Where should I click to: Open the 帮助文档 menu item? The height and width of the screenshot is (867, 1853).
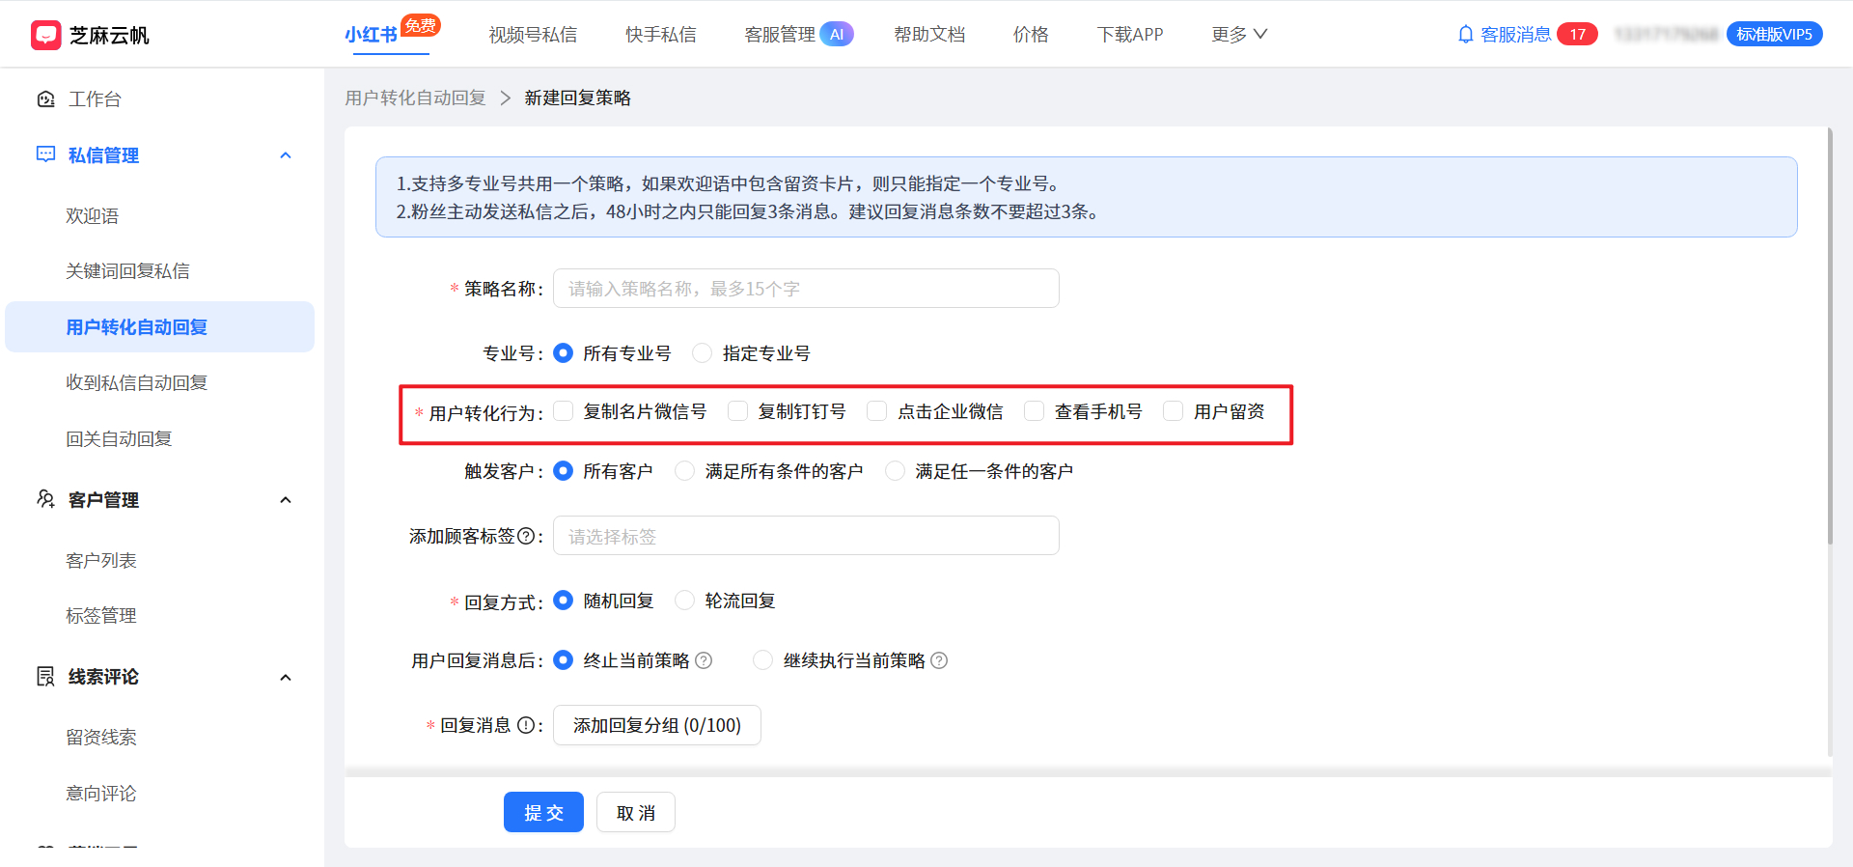coord(929,35)
